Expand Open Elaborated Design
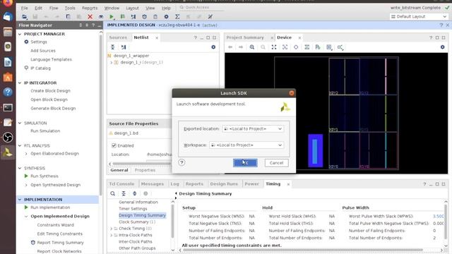 point(26,154)
